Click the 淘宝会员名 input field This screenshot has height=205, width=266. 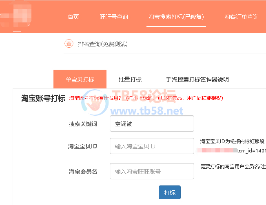coord(152,171)
